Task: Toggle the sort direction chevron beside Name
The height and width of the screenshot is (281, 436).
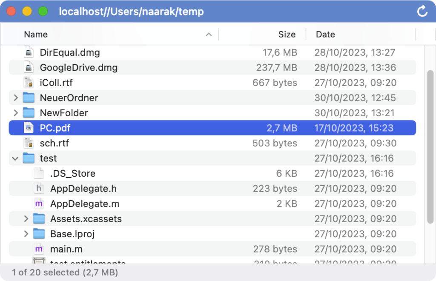Action: click(208, 34)
